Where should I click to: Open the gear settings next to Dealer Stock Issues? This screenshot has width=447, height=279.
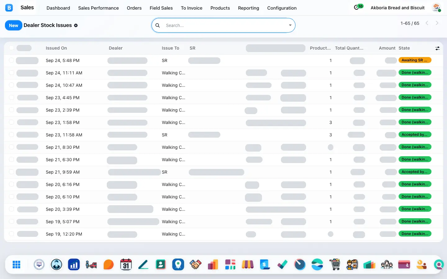(x=76, y=25)
